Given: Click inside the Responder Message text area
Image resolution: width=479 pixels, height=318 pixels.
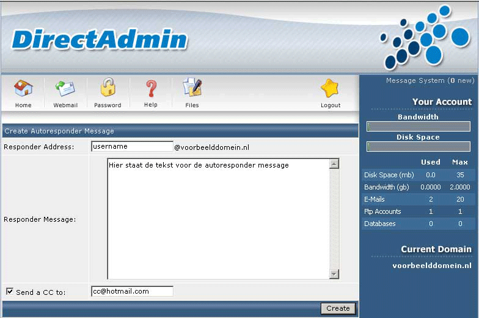Looking at the screenshot, I should coord(219,219).
